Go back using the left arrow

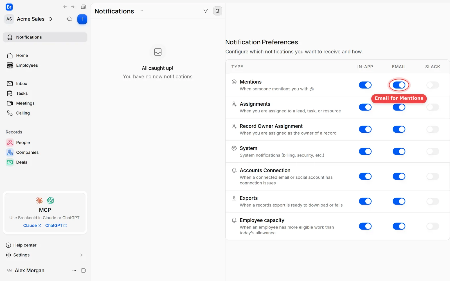coord(65,7)
